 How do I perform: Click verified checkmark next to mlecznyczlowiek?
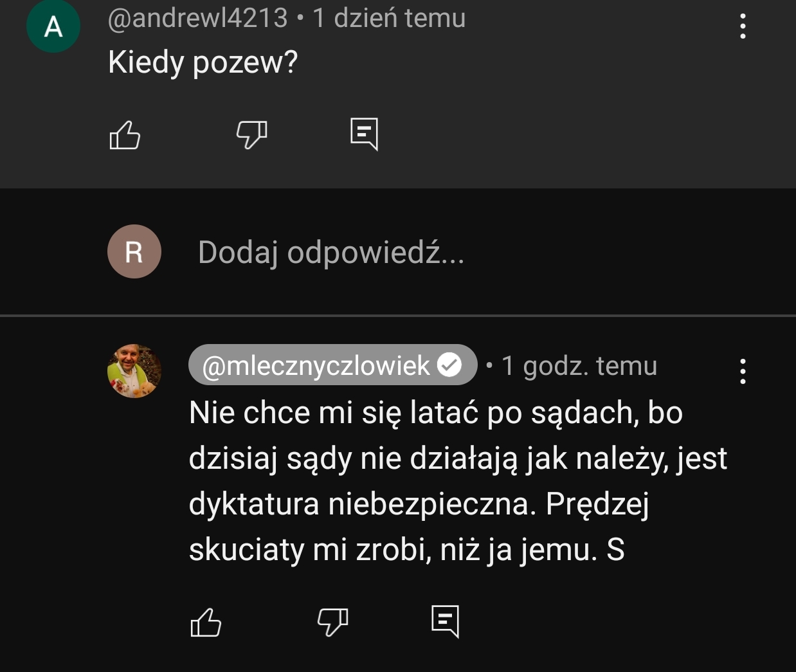pos(449,365)
